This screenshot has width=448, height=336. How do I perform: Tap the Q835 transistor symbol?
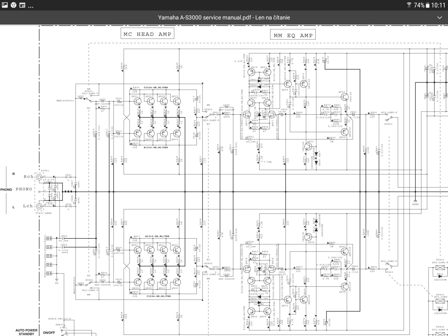pyautogui.click(x=344, y=97)
